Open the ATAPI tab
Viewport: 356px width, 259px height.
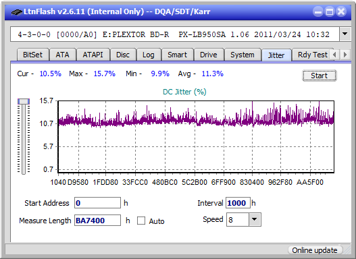coord(93,55)
